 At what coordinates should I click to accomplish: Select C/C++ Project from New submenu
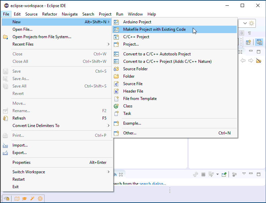pos(136,37)
